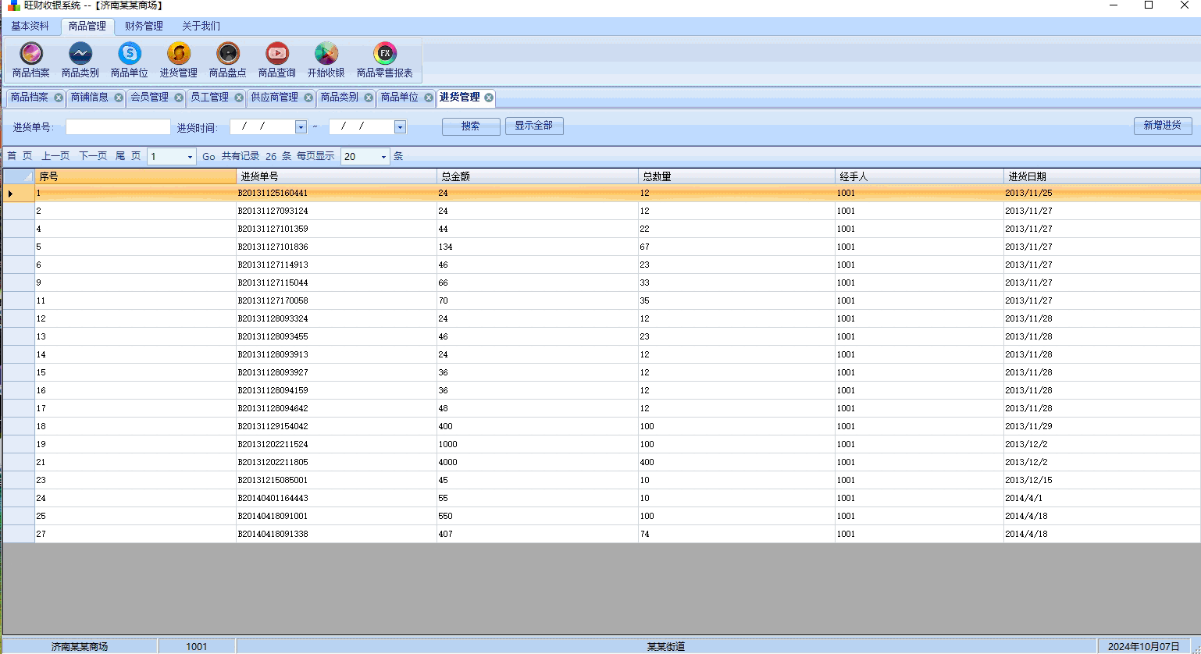1201x654 pixels.
Task: Select all via grid corner header
Action: coord(19,176)
